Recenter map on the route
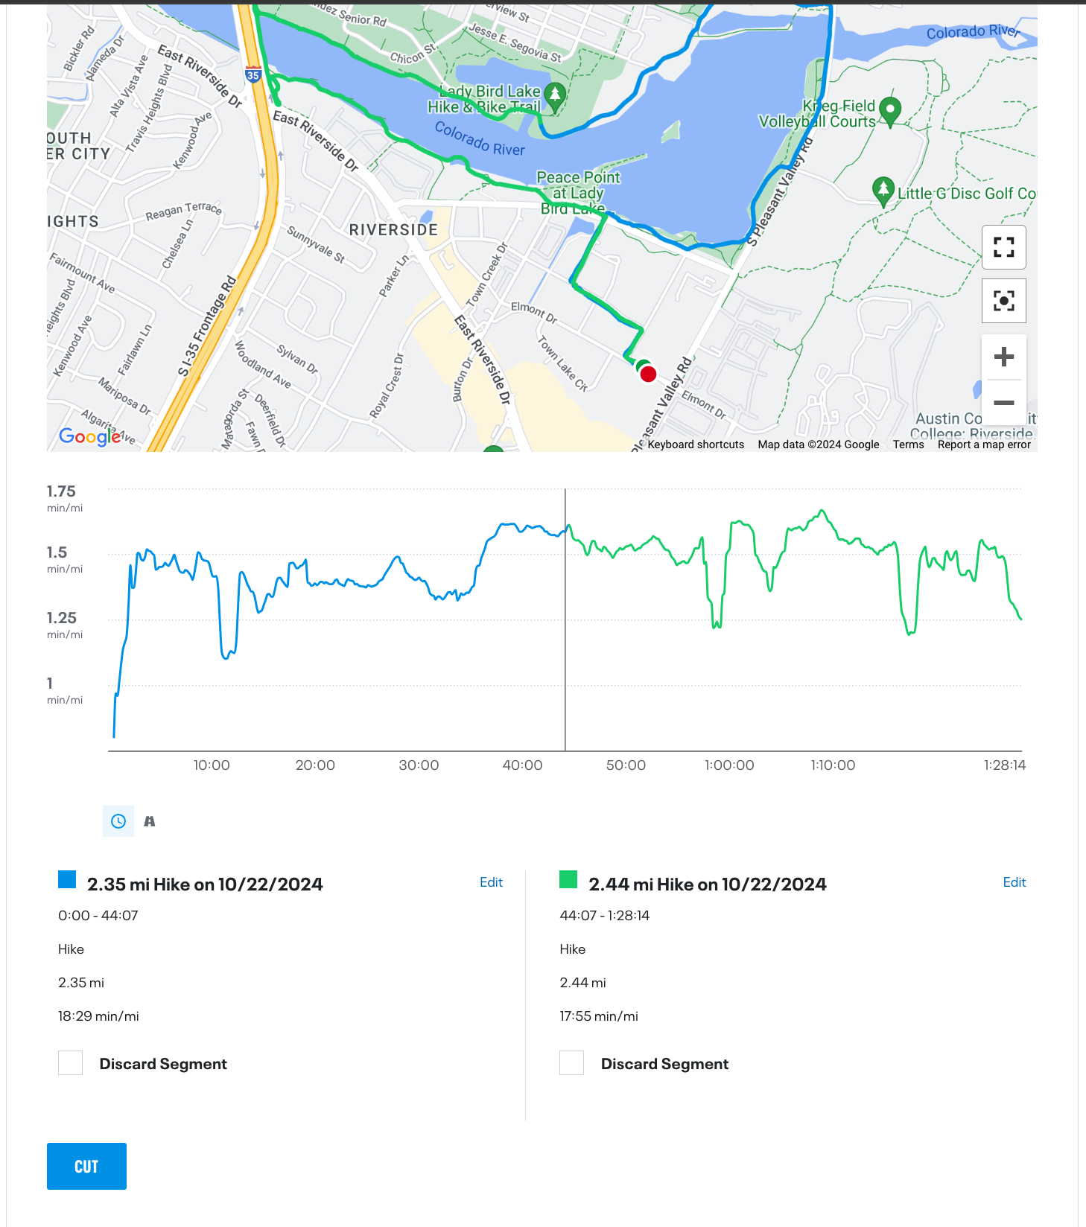 pyautogui.click(x=1003, y=301)
